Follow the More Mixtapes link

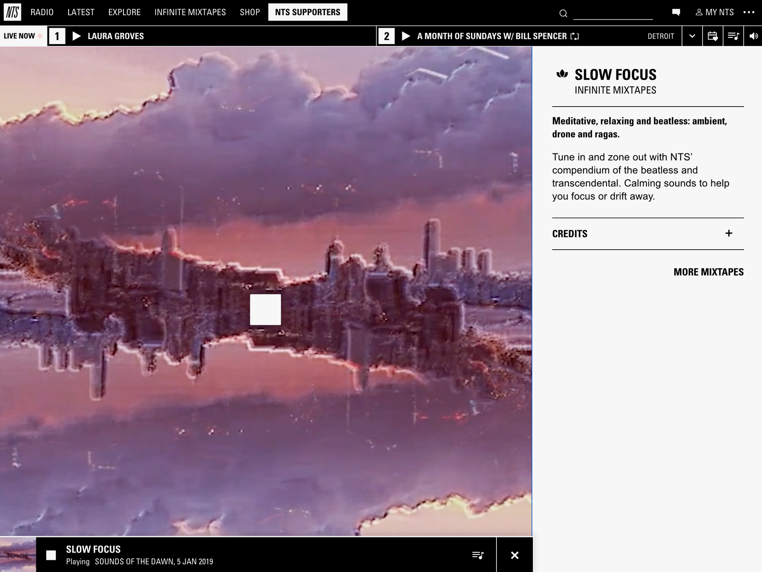pos(708,272)
